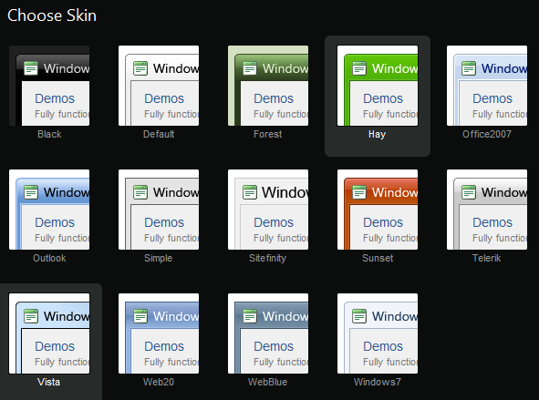This screenshot has height=400, width=539.
Task: Click the Simple label text
Action: (x=158, y=258)
